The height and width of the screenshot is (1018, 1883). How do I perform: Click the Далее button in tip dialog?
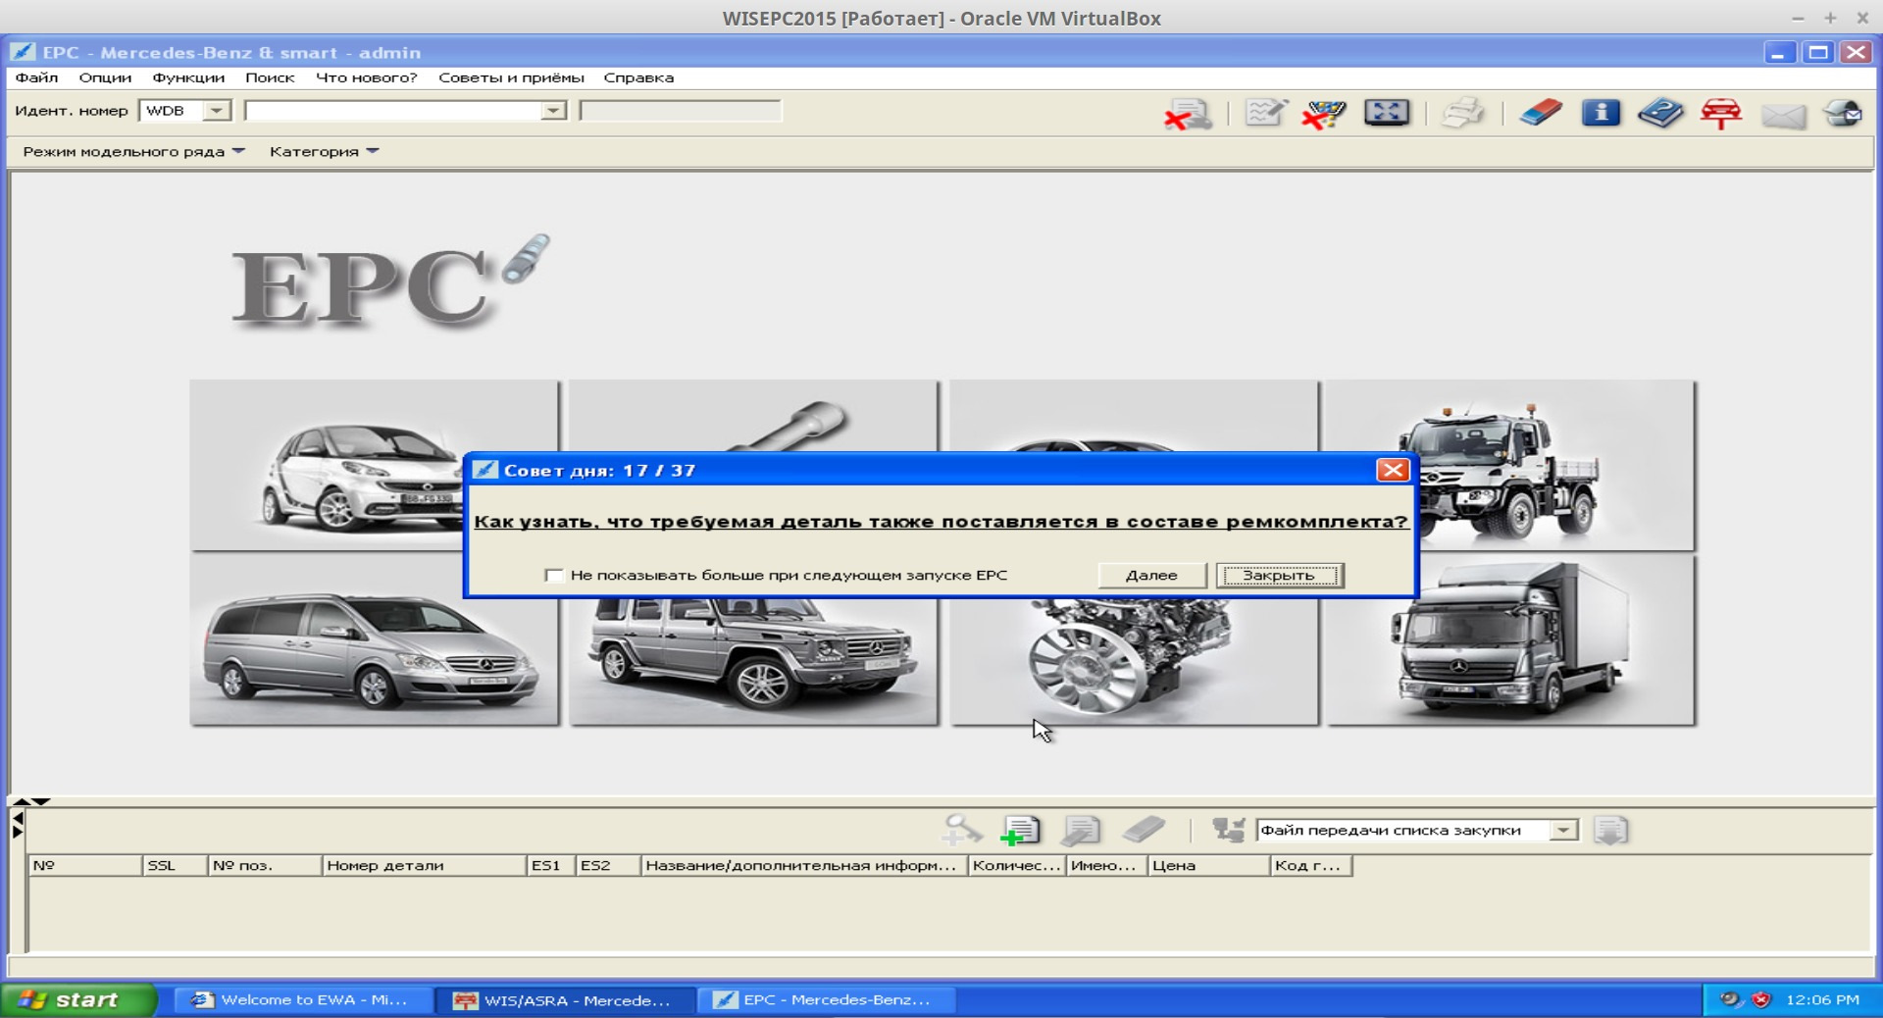click(x=1151, y=576)
